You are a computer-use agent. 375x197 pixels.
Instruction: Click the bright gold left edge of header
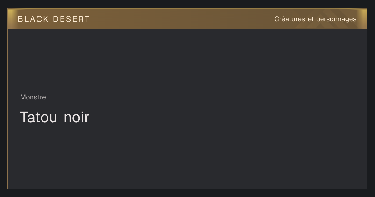11,19
